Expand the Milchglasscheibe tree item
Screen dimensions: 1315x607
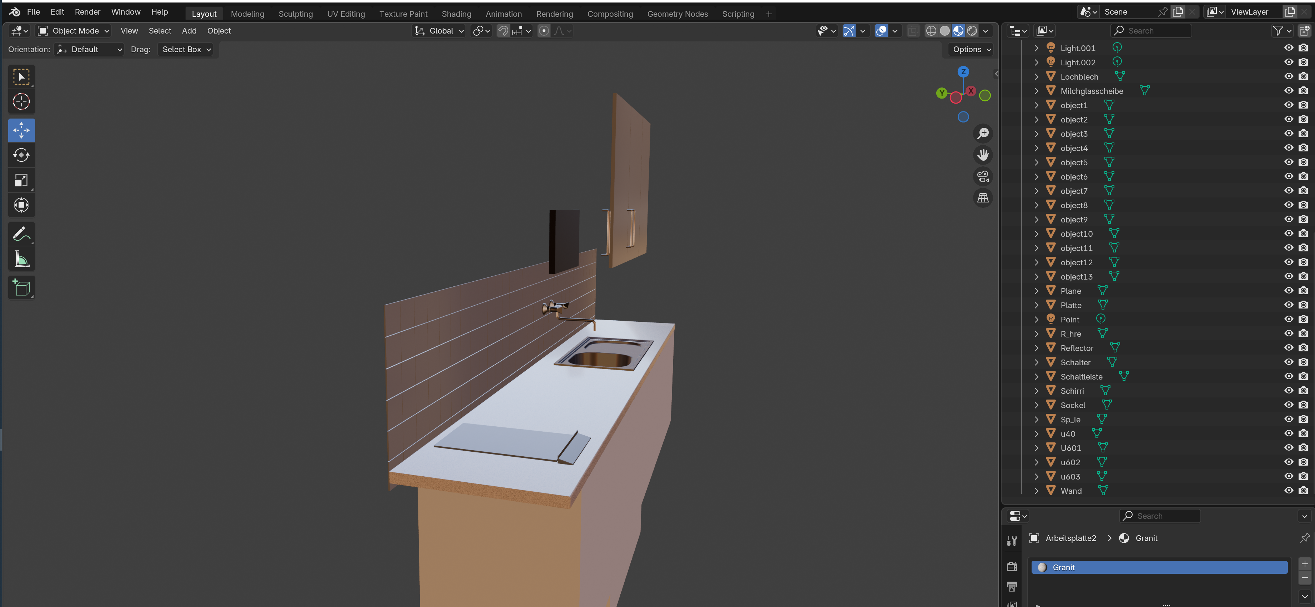pyautogui.click(x=1036, y=91)
